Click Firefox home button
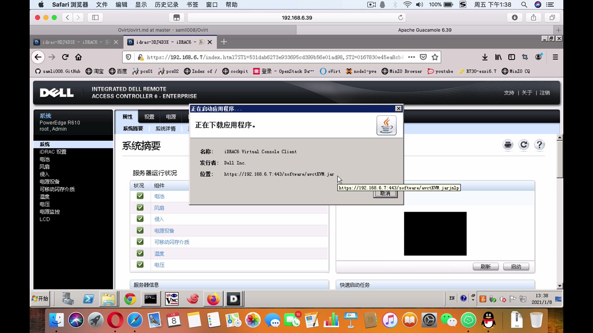This screenshot has height=333, width=593. point(78,57)
